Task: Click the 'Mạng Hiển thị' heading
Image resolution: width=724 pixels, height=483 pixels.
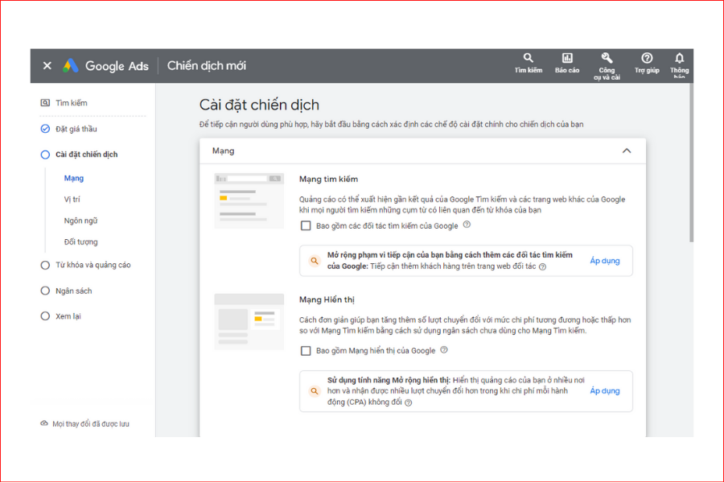Action: pos(327,299)
